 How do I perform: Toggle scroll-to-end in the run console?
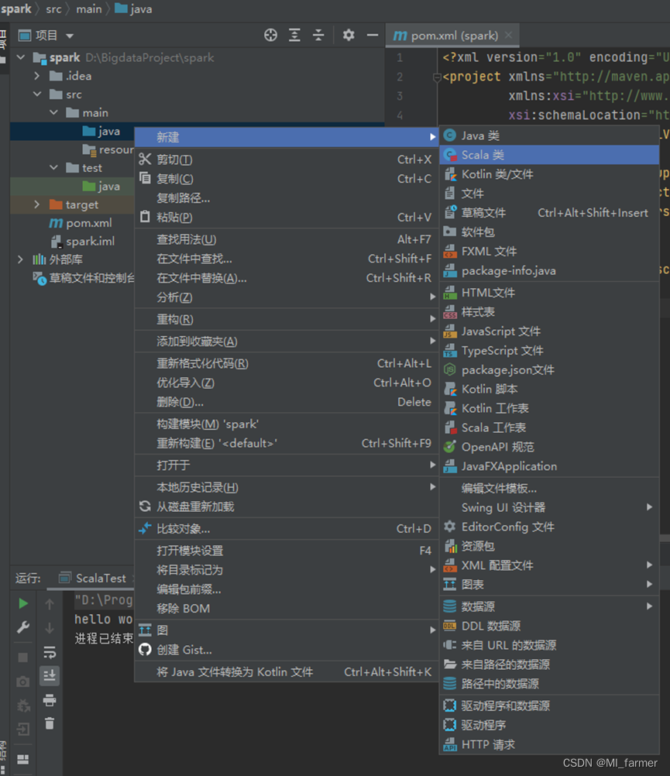tap(49, 675)
